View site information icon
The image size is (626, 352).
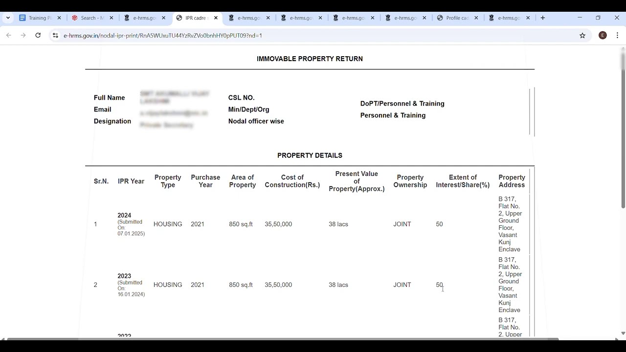tap(55, 35)
